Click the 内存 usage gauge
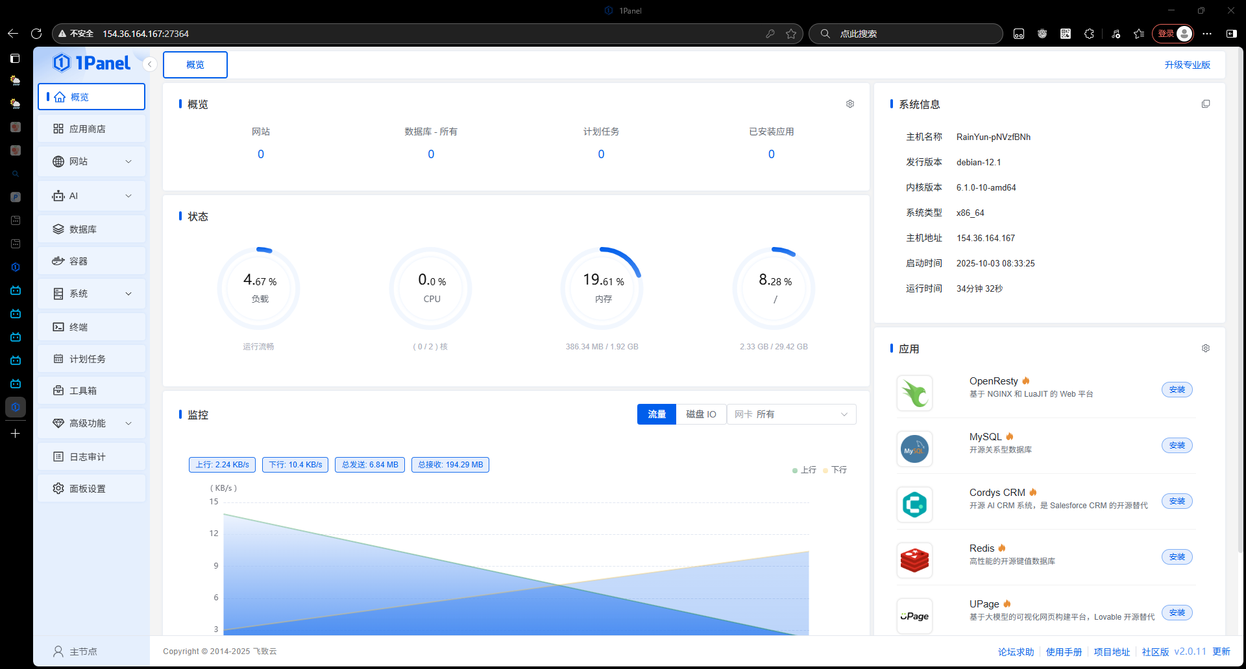This screenshot has width=1246, height=669. (603, 288)
